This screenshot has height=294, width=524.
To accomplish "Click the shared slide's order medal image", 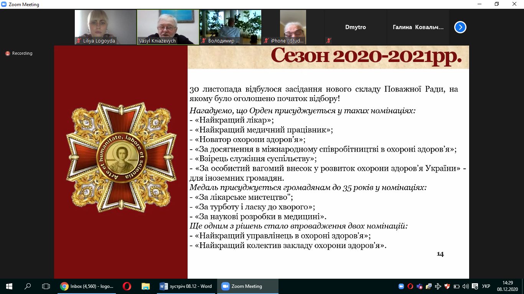I will pos(121,157).
